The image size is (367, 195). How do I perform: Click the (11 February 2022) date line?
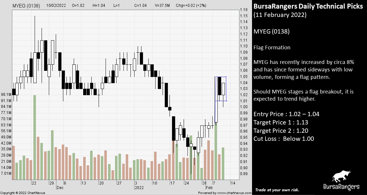280,15
